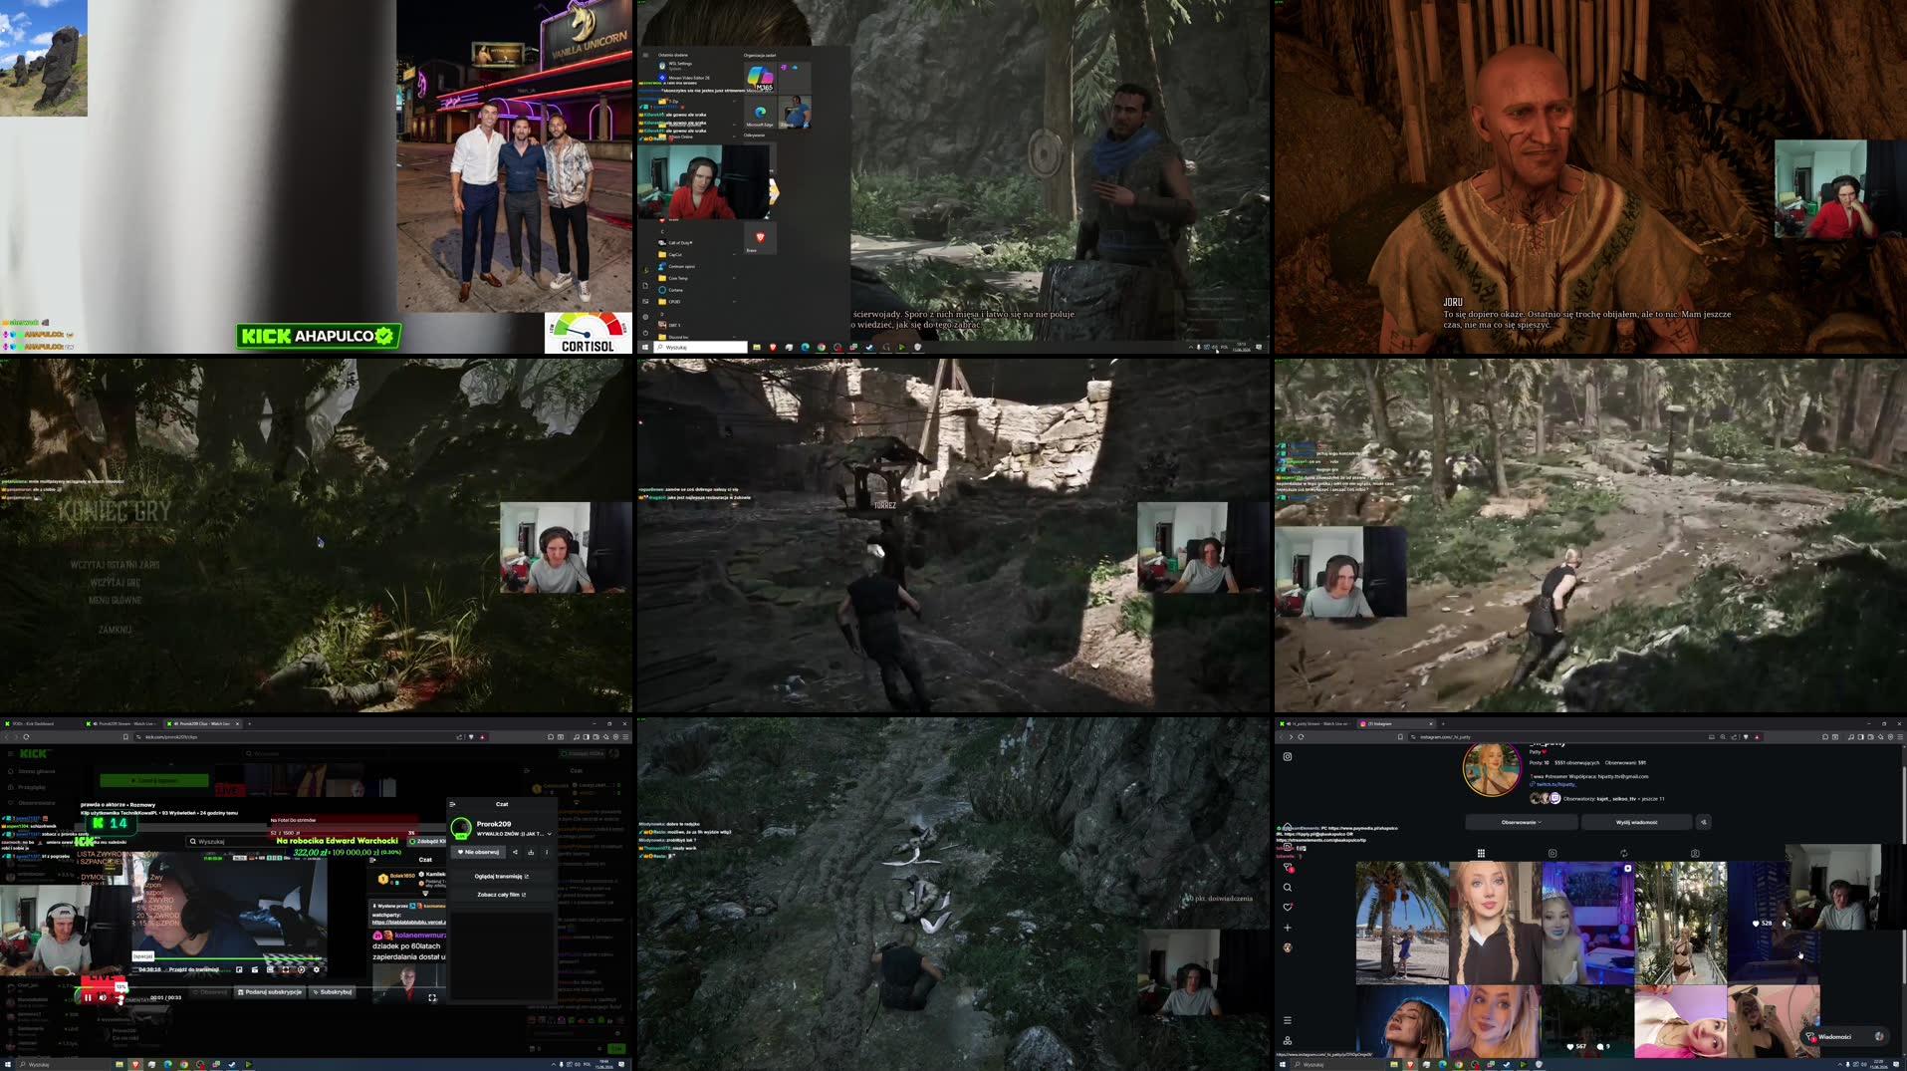Click Wyszukaj search box in Start-menu window taskbar

pos(700,348)
